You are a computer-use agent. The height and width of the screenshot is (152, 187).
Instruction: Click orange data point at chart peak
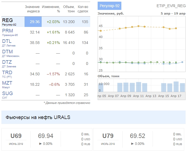point(139,26)
